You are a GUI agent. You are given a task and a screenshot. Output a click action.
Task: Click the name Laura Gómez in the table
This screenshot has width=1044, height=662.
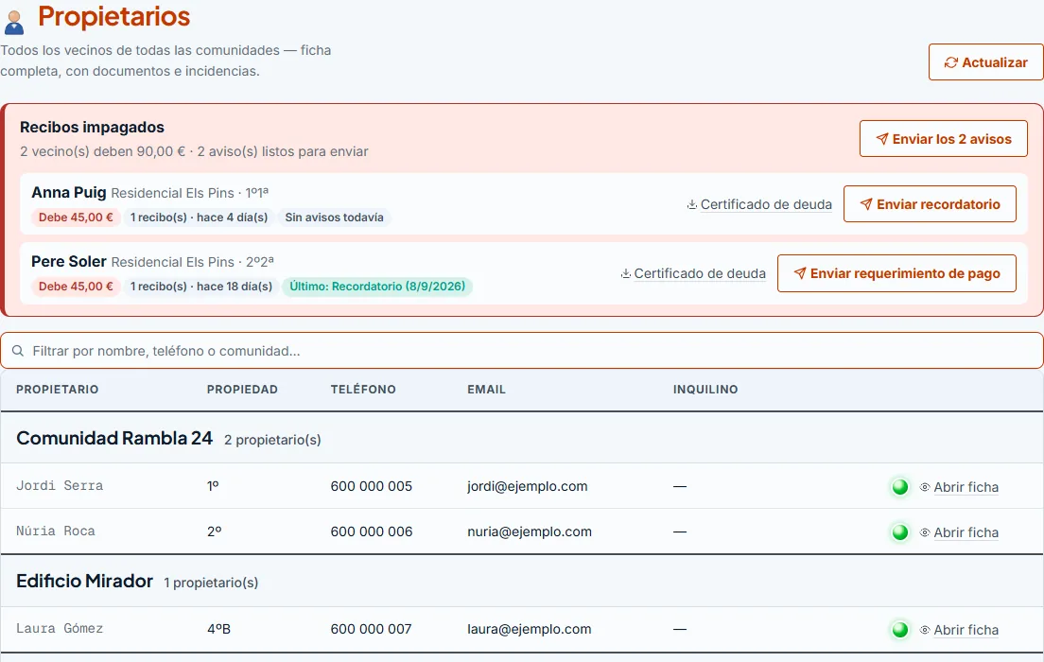click(60, 629)
